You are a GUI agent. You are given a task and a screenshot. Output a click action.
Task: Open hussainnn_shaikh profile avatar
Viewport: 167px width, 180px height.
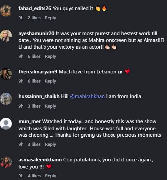tap(6, 98)
